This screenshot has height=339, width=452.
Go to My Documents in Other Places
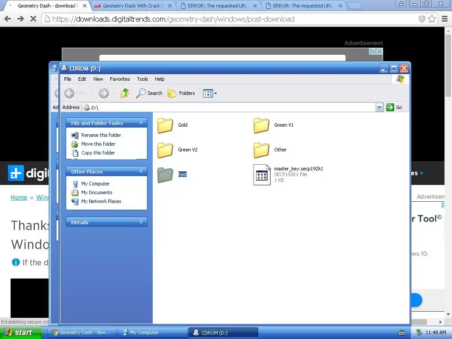(x=97, y=192)
